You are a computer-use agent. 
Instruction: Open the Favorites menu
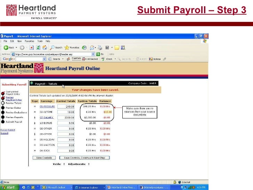[x=29, y=41]
